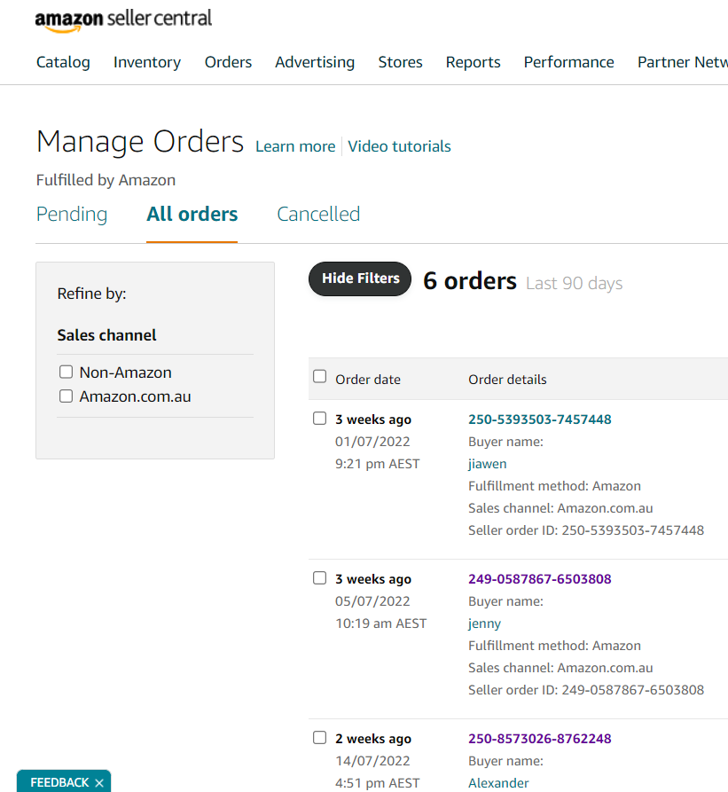The width and height of the screenshot is (728, 792).
Task: Select checkbox for order 250-8573026-8762248
Action: point(320,738)
